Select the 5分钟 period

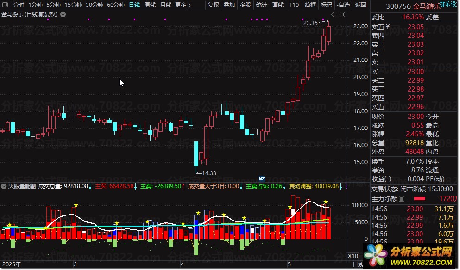tap(54, 5)
